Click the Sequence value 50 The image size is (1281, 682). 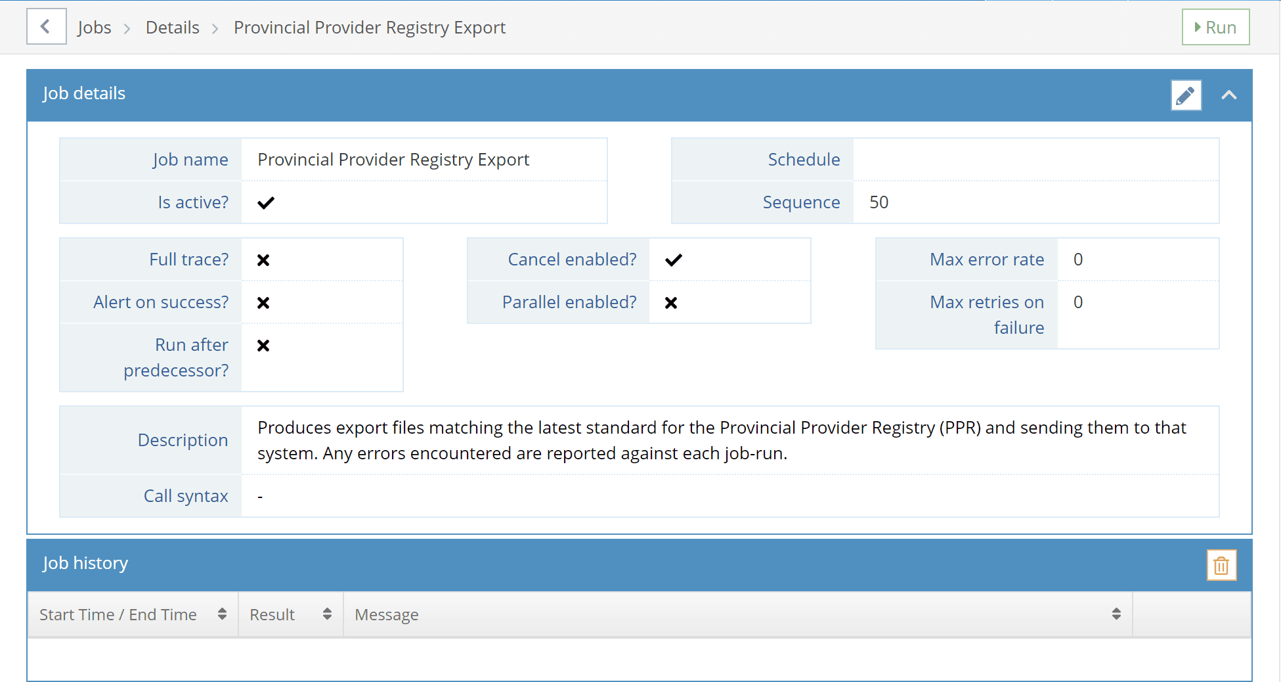[879, 202]
